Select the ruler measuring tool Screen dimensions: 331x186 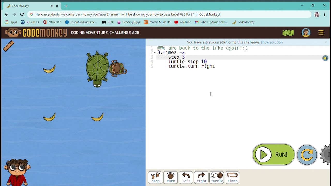[9, 46]
